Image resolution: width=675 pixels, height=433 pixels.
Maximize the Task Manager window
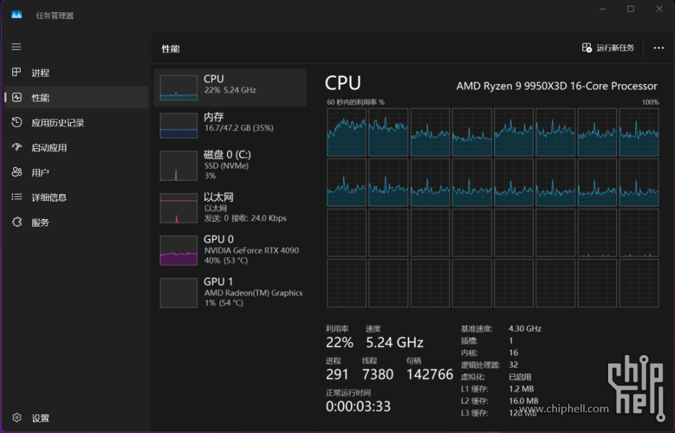pyautogui.click(x=631, y=8)
